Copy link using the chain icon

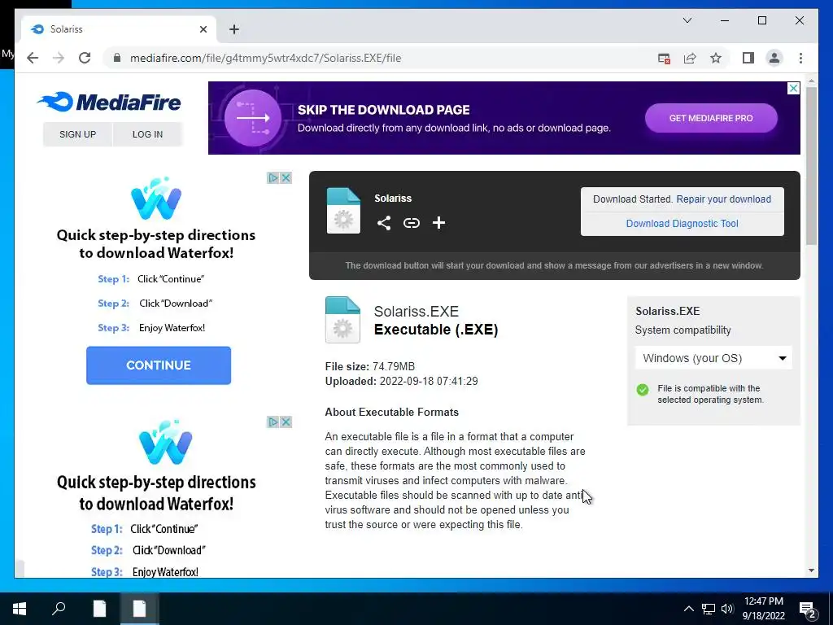pyautogui.click(x=411, y=223)
